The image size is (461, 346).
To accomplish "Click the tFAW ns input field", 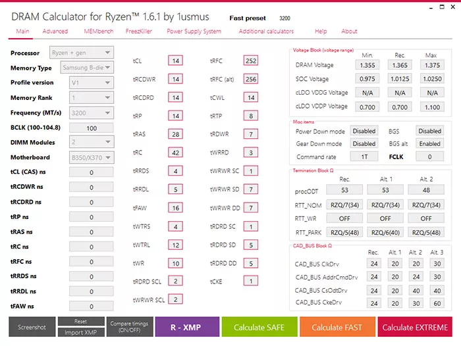I will pyautogui.click(x=92, y=306).
